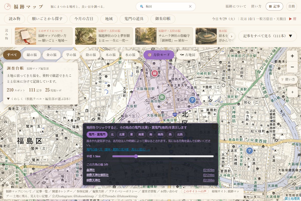Select the すべて filter chip
Image resolution: width=301 pixels, height=201 pixels.
12,55
